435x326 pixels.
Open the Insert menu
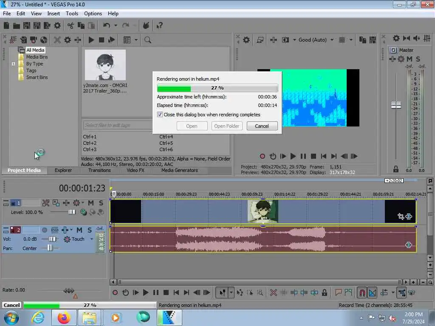pyautogui.click(x=54, y=14)
